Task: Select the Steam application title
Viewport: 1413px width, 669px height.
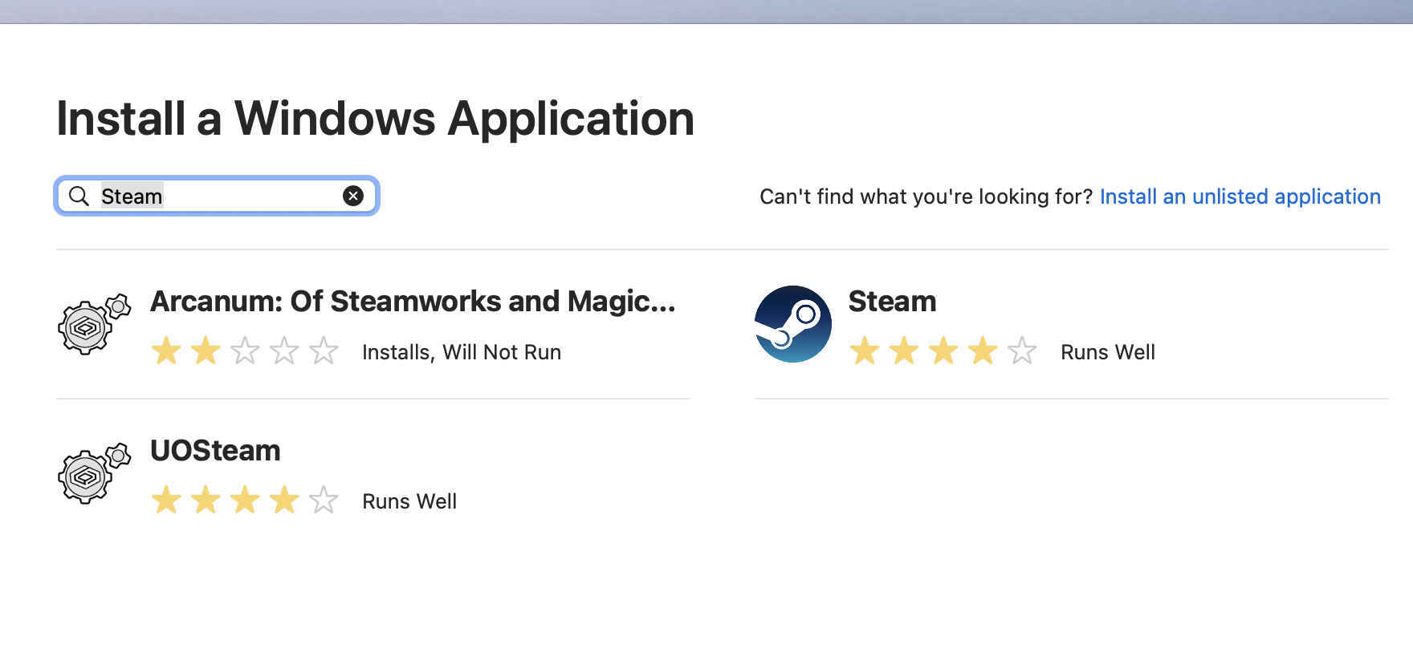Action: (892, 302)
